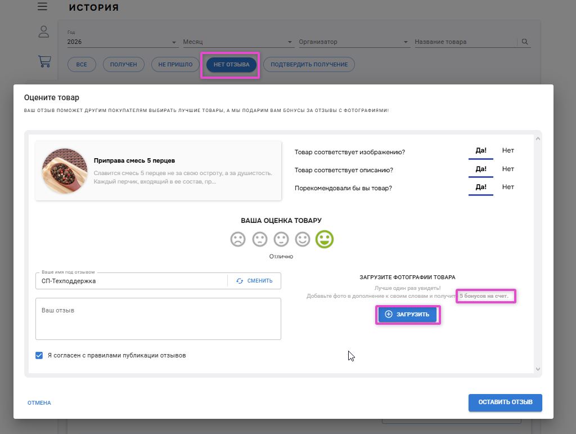Viewport: 576px width, 434px height.
Task: Select the saddest face rating
Action: 238,239
